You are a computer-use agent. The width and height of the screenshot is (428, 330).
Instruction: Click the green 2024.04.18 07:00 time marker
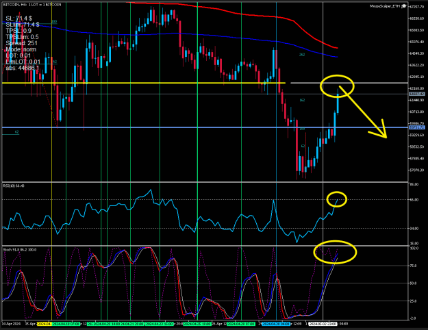tap(66, 324)
